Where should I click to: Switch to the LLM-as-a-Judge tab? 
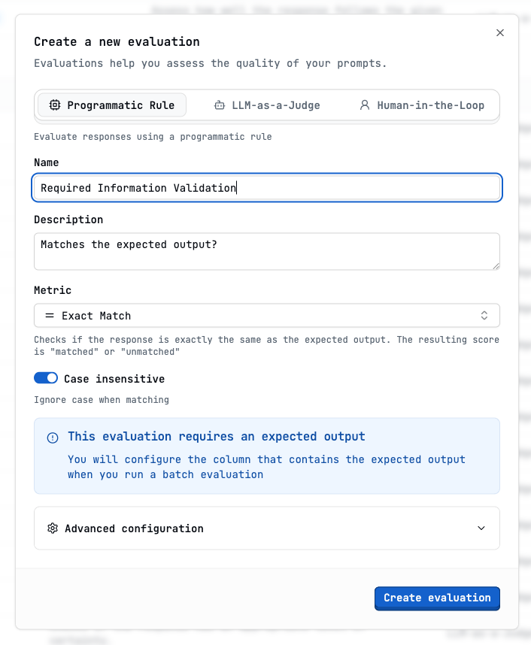point(266,105)
